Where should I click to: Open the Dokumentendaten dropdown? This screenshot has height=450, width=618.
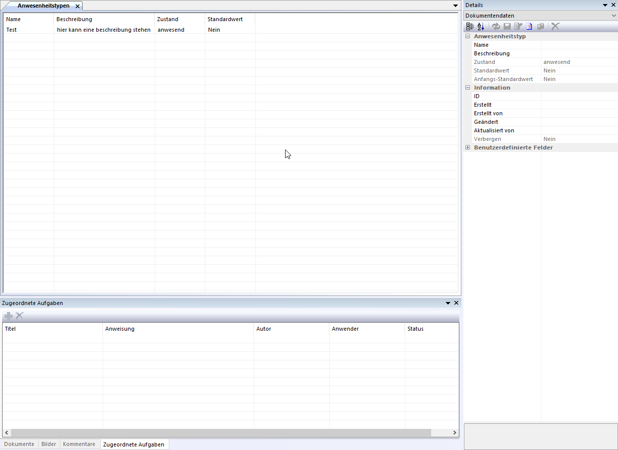[613, 16]
